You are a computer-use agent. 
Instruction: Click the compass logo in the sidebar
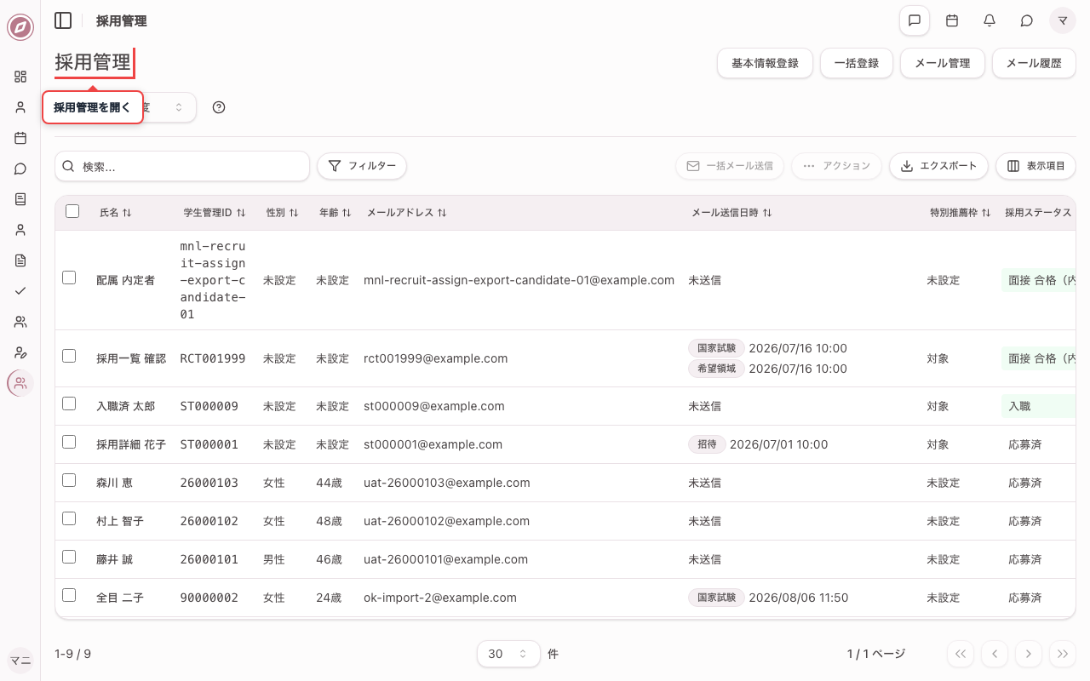click(20, 27)
